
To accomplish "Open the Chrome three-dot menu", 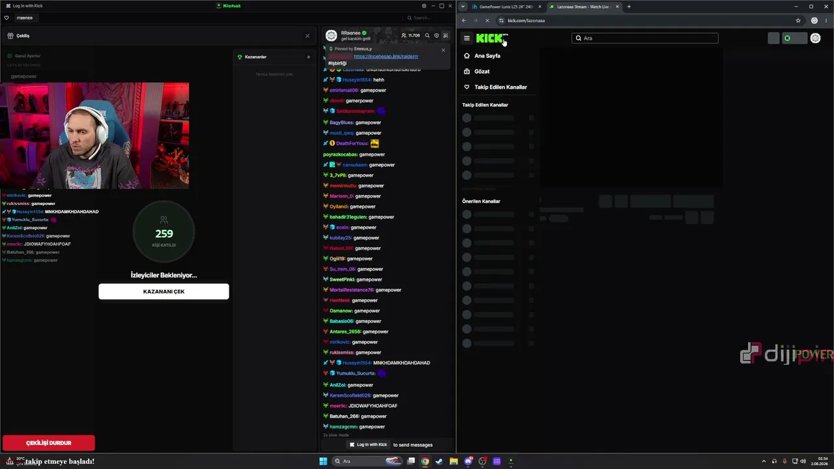I will pyautogui.click(x=827, y=21).
